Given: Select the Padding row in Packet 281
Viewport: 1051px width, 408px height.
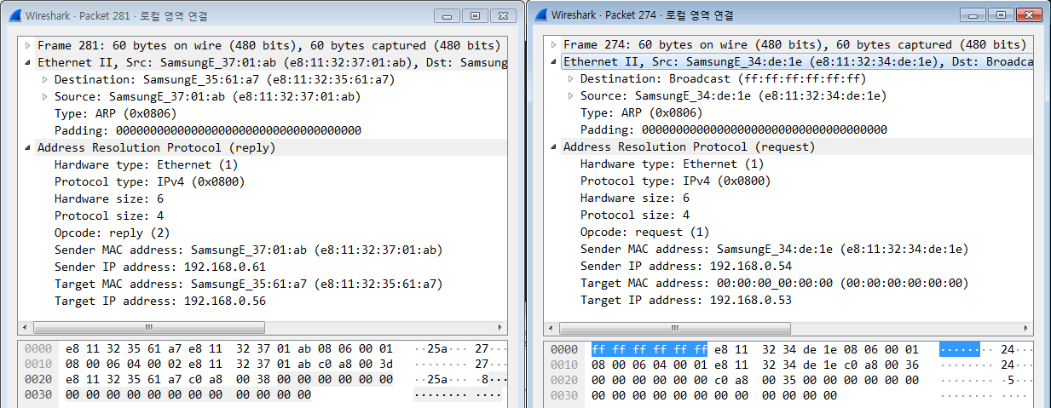Looking at the screenshot, I should pos(208,130).
